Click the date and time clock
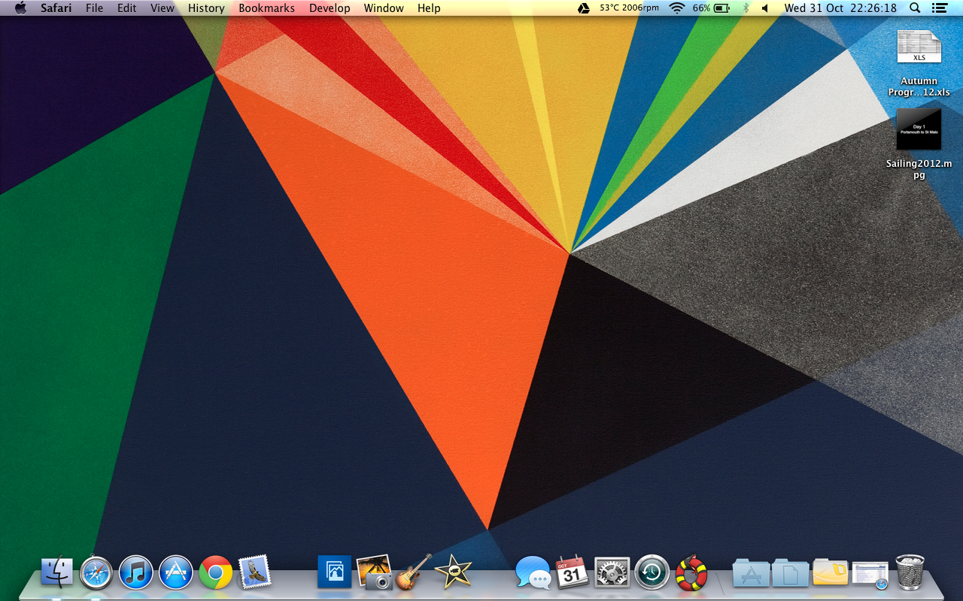The image size is (963, 601). [x=840, y=8]
